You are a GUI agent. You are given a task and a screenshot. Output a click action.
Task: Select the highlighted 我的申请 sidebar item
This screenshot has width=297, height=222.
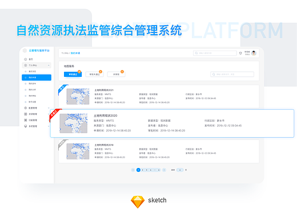coord(37,77)
